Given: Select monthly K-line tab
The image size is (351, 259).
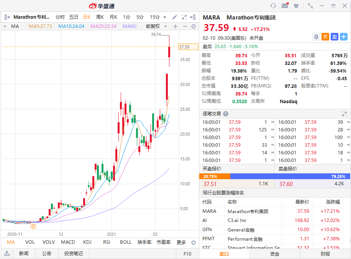Looking at the screenshot, I should 113,17.
